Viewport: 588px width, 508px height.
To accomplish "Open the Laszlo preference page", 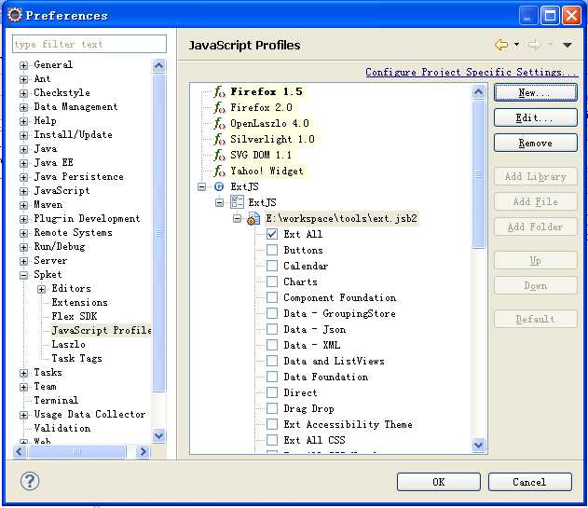I will [x=68, y=344].
